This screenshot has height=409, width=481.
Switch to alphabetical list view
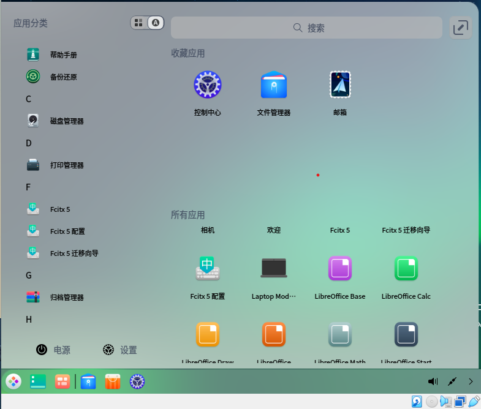156,23
